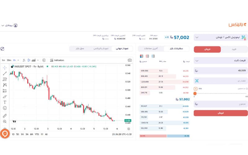The width and height of the screenshot is (248, 155).
Task: Expand the fixed price order type dropdown
Action: click(221, 61)
